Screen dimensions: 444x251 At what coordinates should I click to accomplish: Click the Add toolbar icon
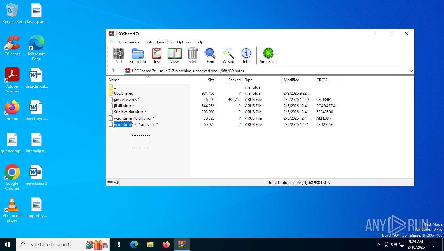click(x=118, y=56)
